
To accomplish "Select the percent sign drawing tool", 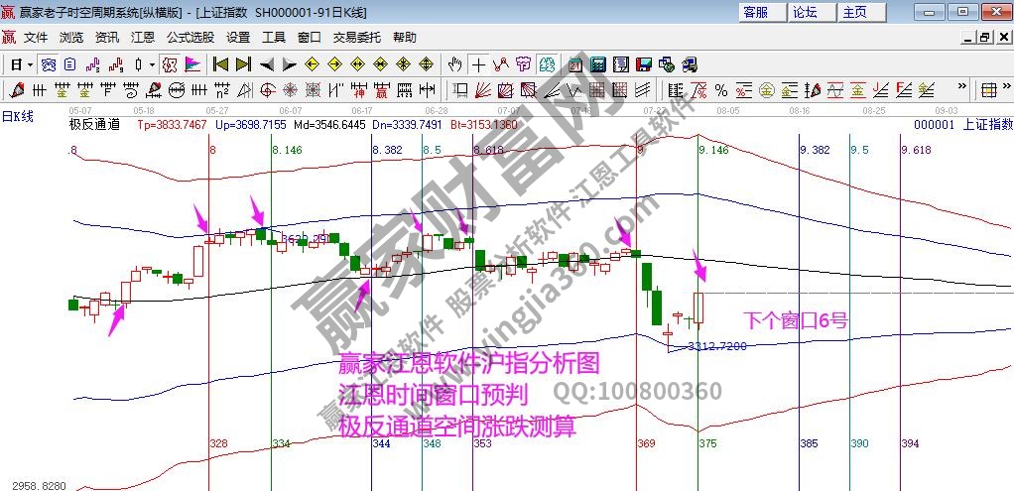I will click(x=721, y=91).
